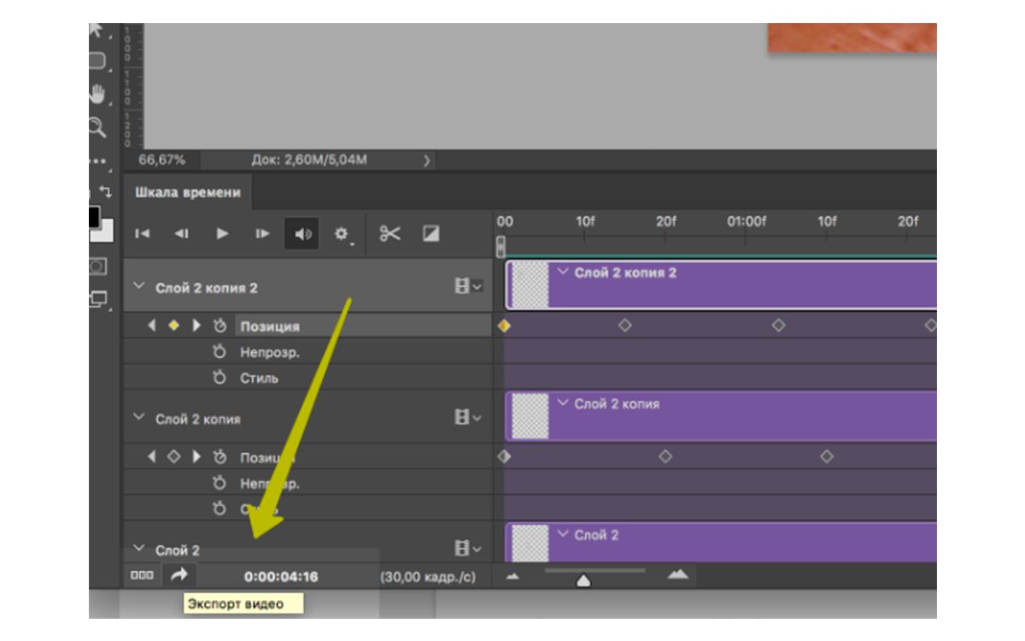Swap foreground and background colors
The height and width of the screenshot is (641, 1025).
(107, 191)
